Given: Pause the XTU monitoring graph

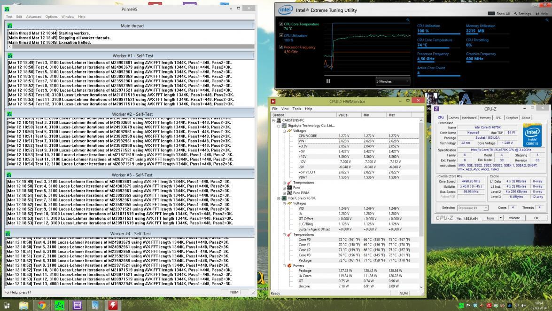Looking at the screenshot, I should 328,81.
